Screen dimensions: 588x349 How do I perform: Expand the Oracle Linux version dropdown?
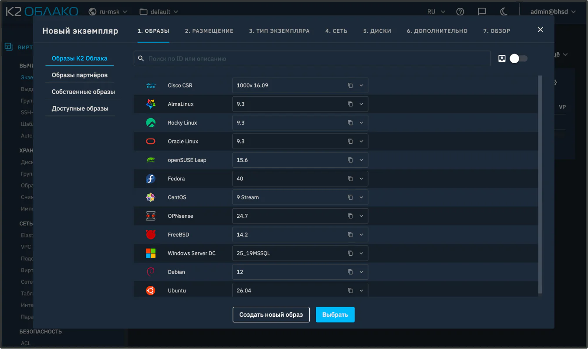point(361,142)
